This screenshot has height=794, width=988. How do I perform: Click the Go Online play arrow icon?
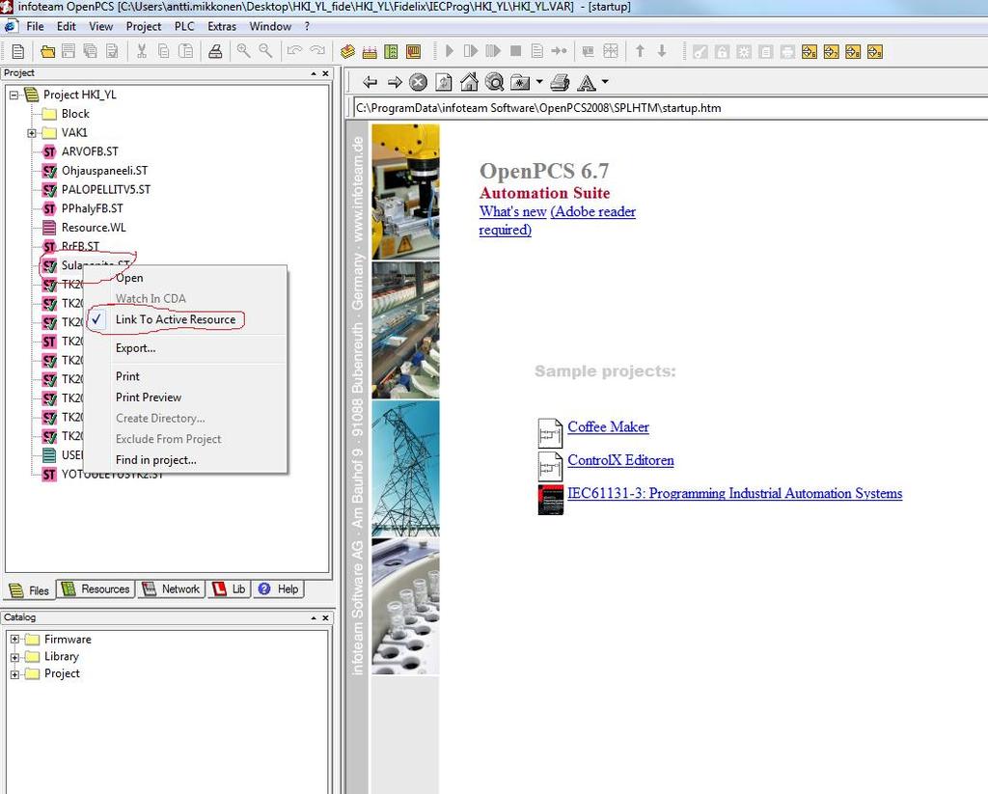pyautogui.click(x=450, y=51)
